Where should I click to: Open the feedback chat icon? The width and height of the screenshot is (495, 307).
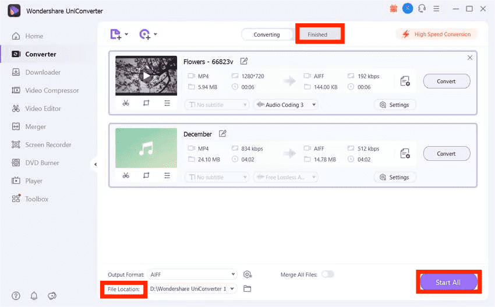coord(52,295)
